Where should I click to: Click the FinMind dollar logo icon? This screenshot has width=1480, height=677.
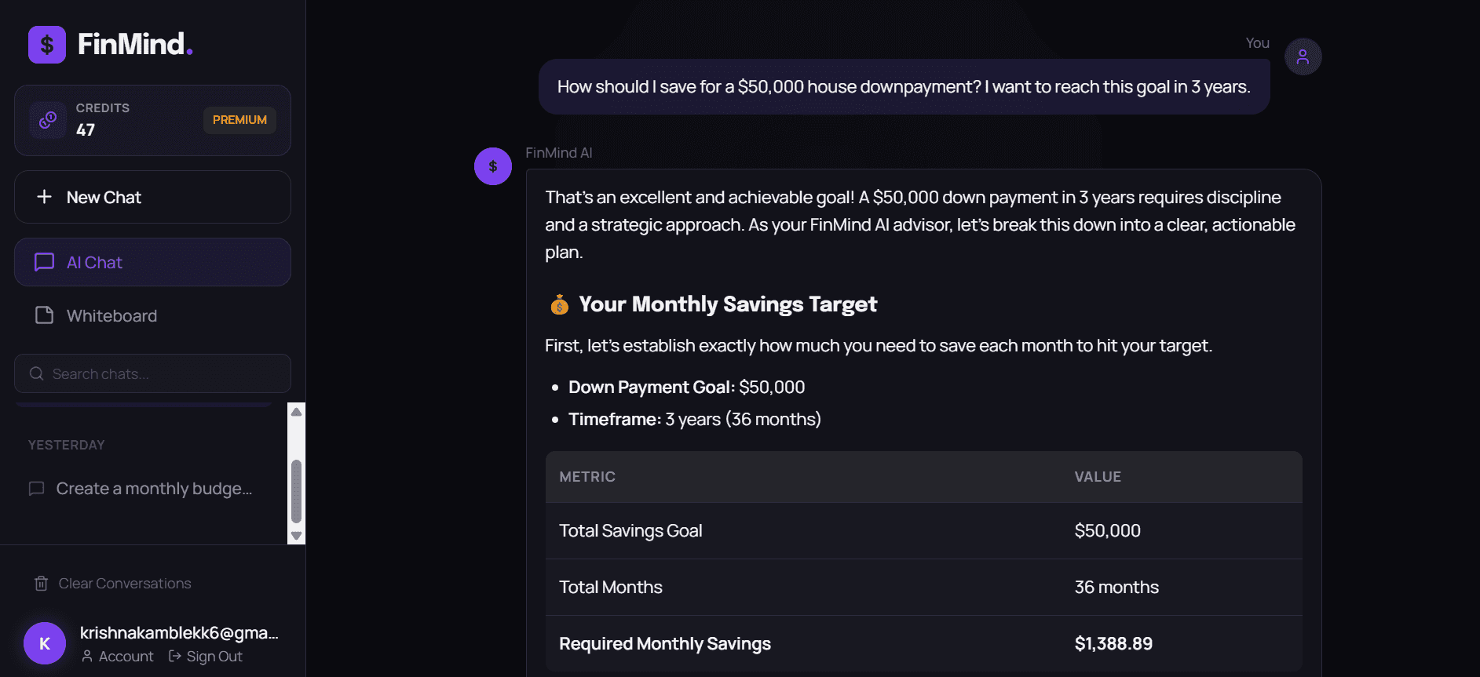pos(47,45)
